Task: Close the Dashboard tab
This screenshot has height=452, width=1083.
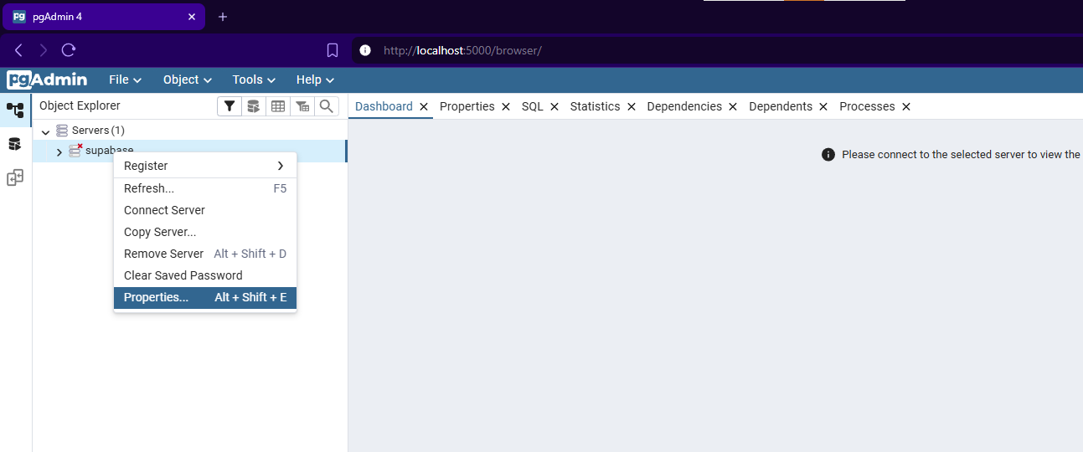Action: click(x=424, y=106)
